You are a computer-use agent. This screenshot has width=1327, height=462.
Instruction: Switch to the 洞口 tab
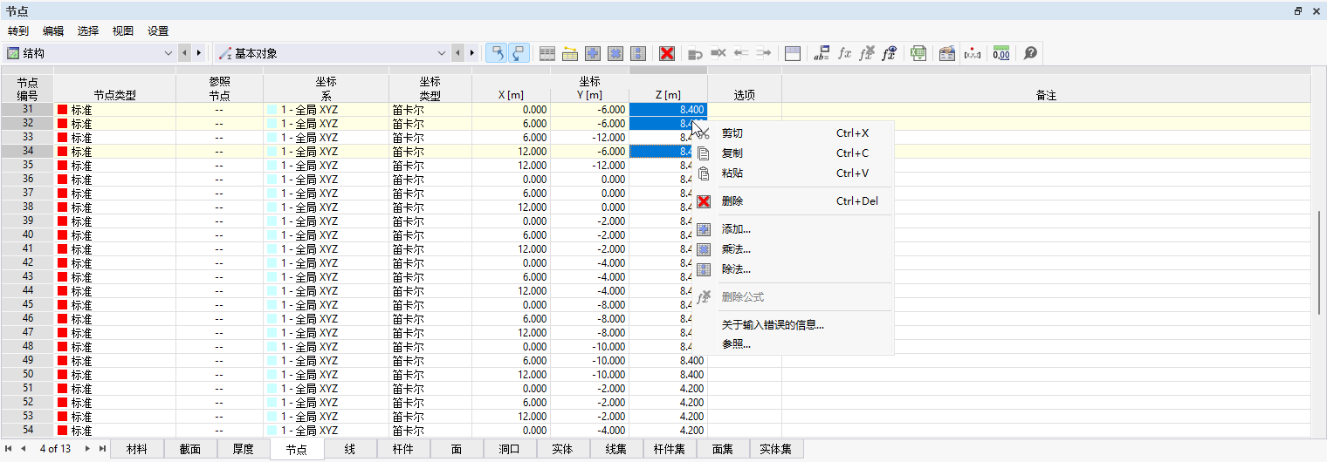pyautogui.click(x=510, y=449)
